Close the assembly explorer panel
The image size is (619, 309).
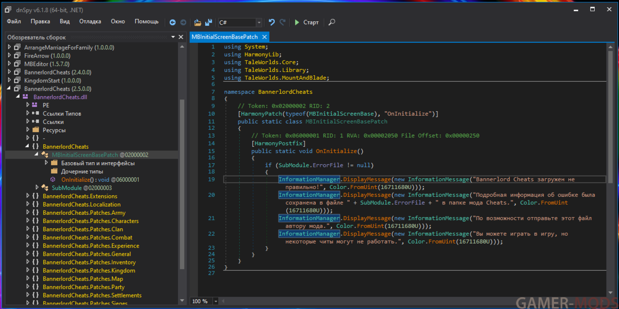[x=181, y=37]
